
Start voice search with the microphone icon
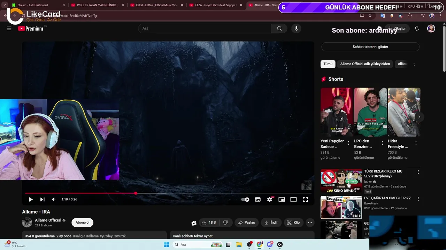(x=296, y=28)
